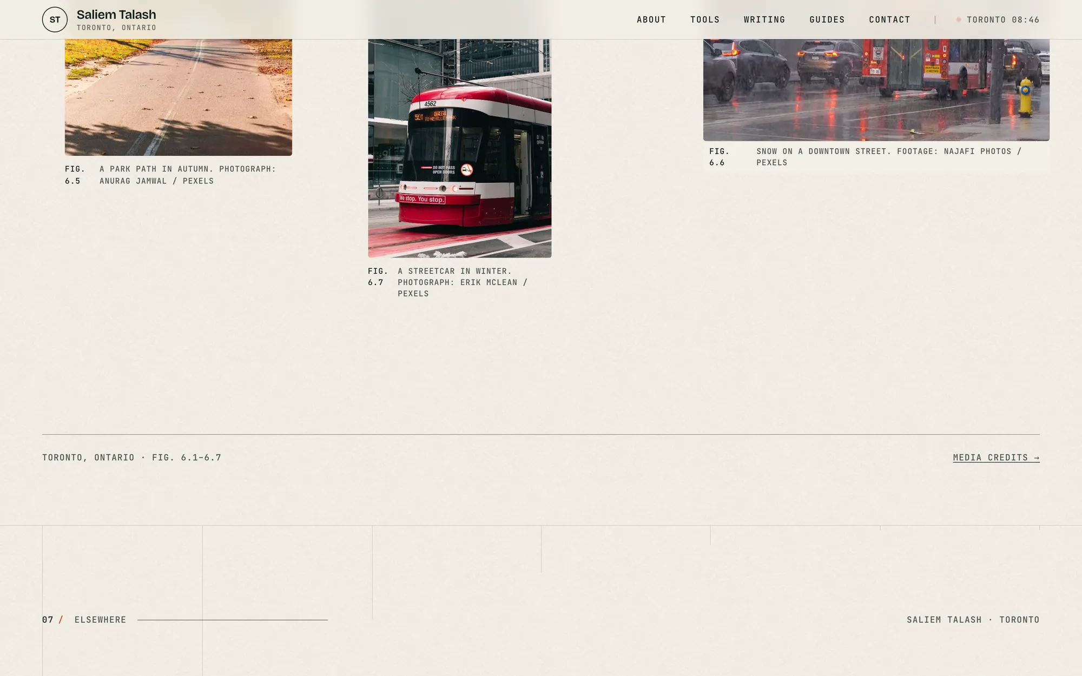Open the About nav link
1082x676 pixels.
(651, 19)
